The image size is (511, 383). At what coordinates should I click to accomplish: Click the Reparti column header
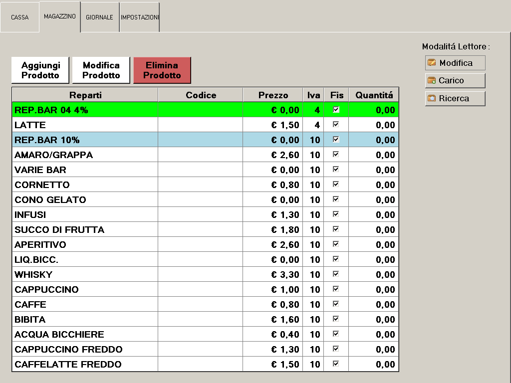[x=85, y=95]
